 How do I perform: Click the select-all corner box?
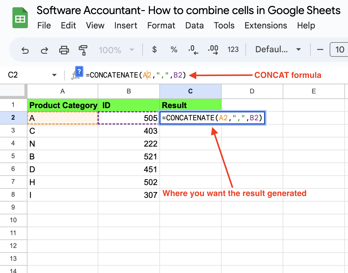coord(13,91)
